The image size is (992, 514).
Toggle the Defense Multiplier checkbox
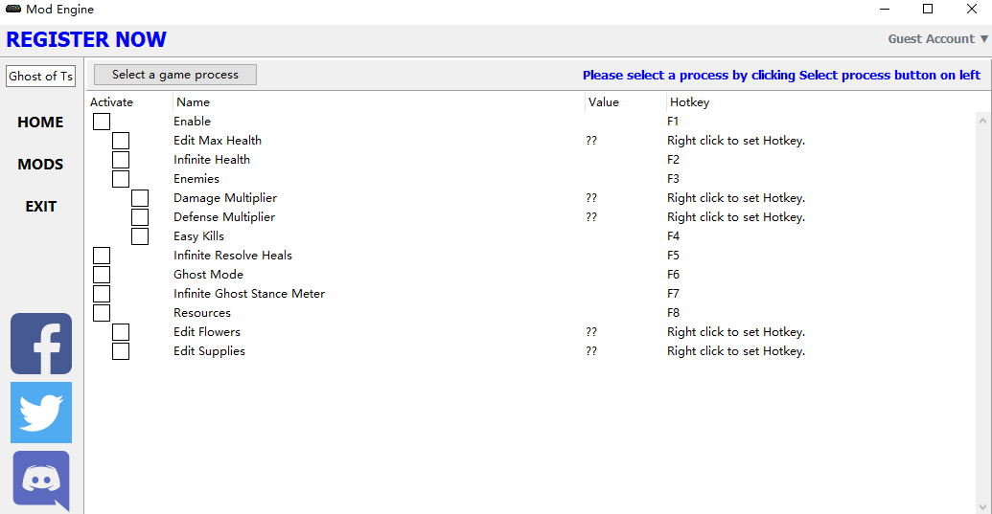(140, 217)
